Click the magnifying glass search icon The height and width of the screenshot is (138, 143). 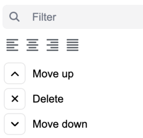15,17
